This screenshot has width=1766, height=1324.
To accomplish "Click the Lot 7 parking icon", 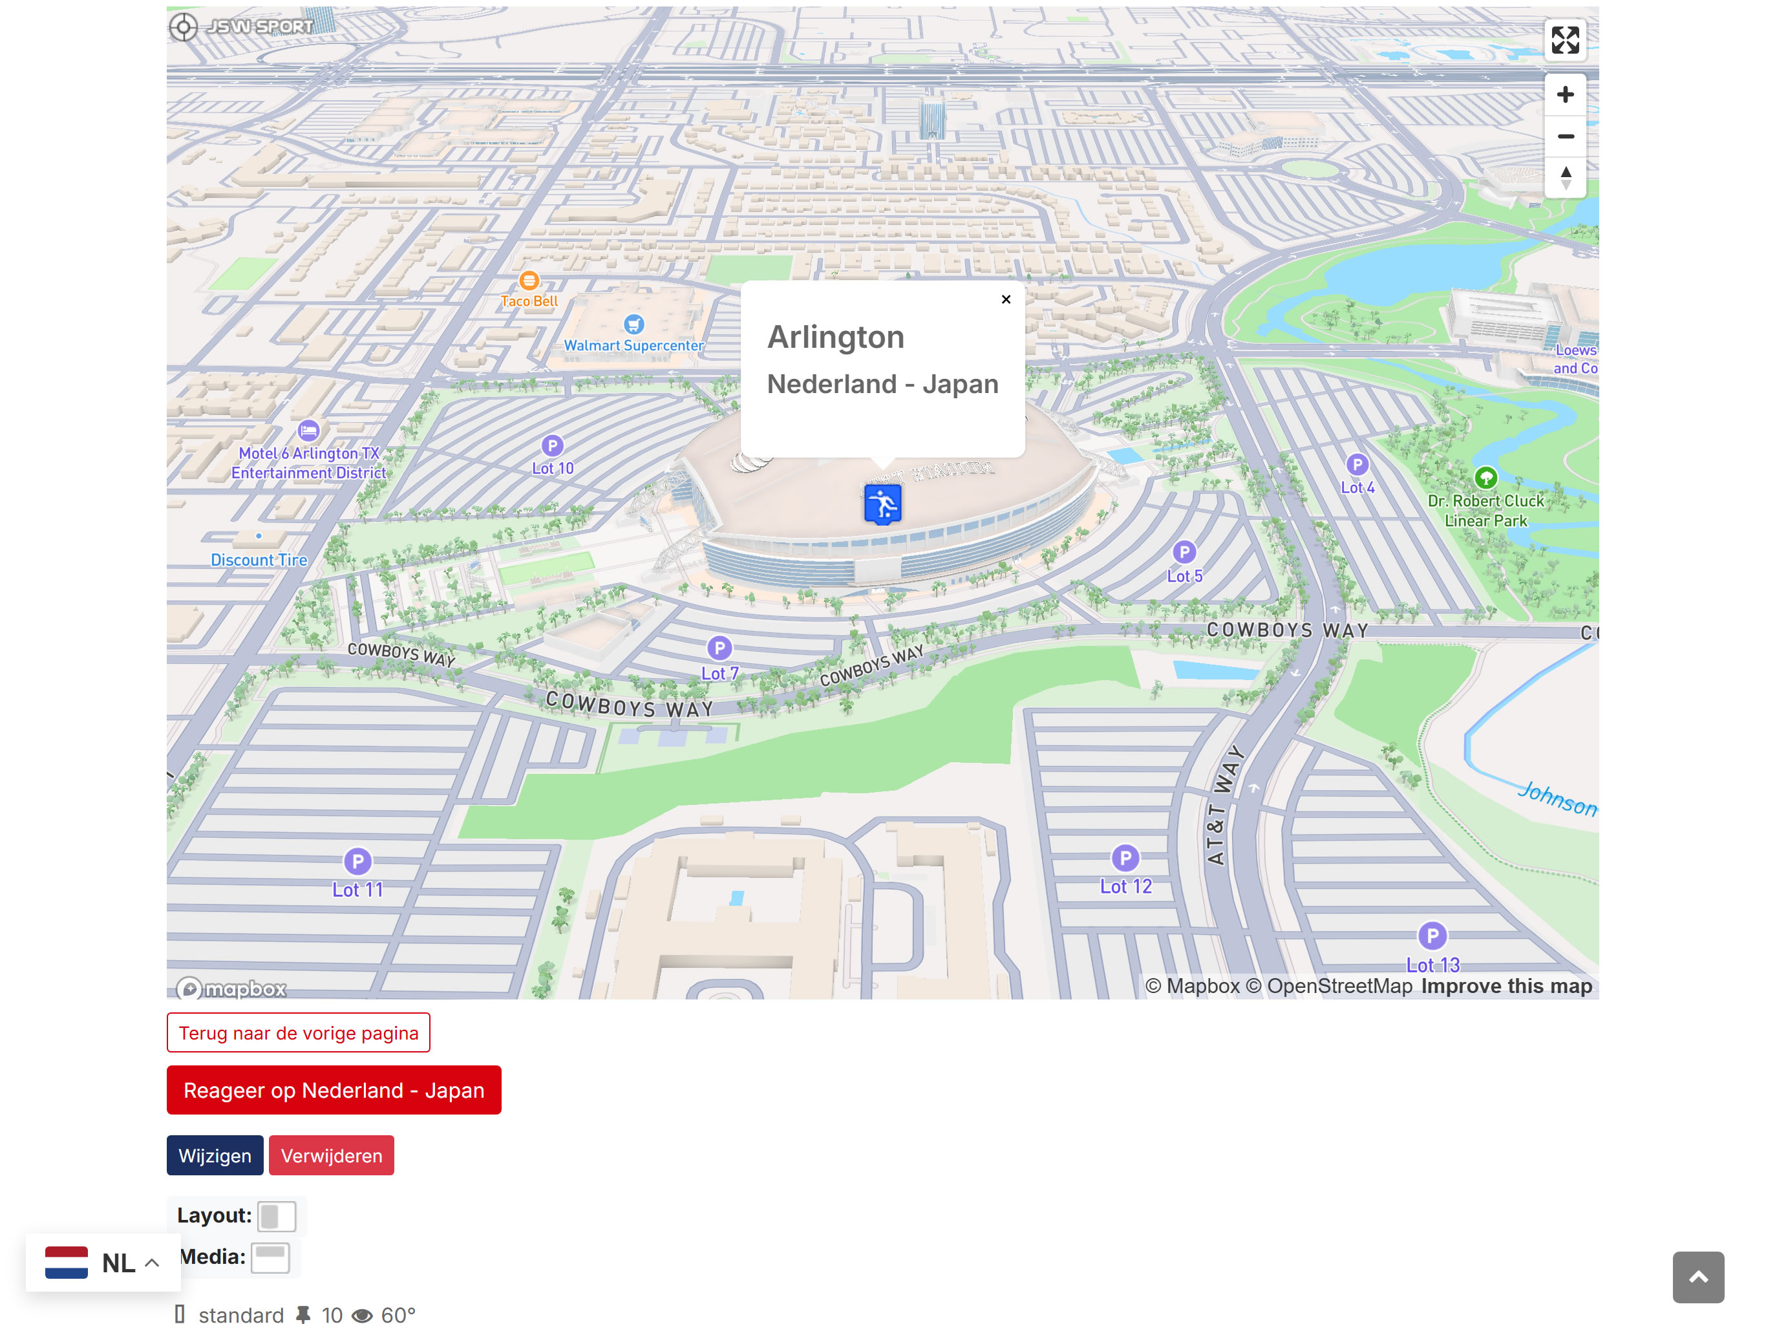I will (719, 648).
